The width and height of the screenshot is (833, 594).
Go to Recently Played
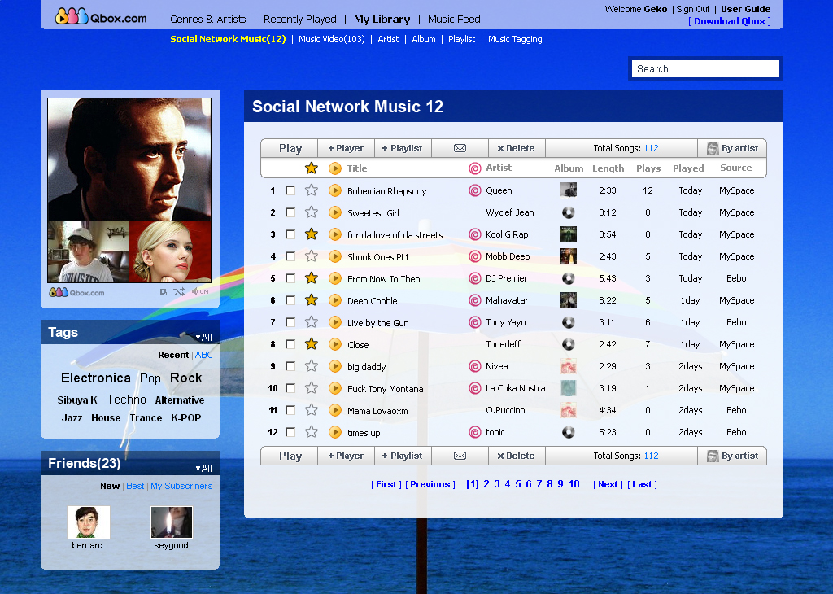(x=299, y=20)
